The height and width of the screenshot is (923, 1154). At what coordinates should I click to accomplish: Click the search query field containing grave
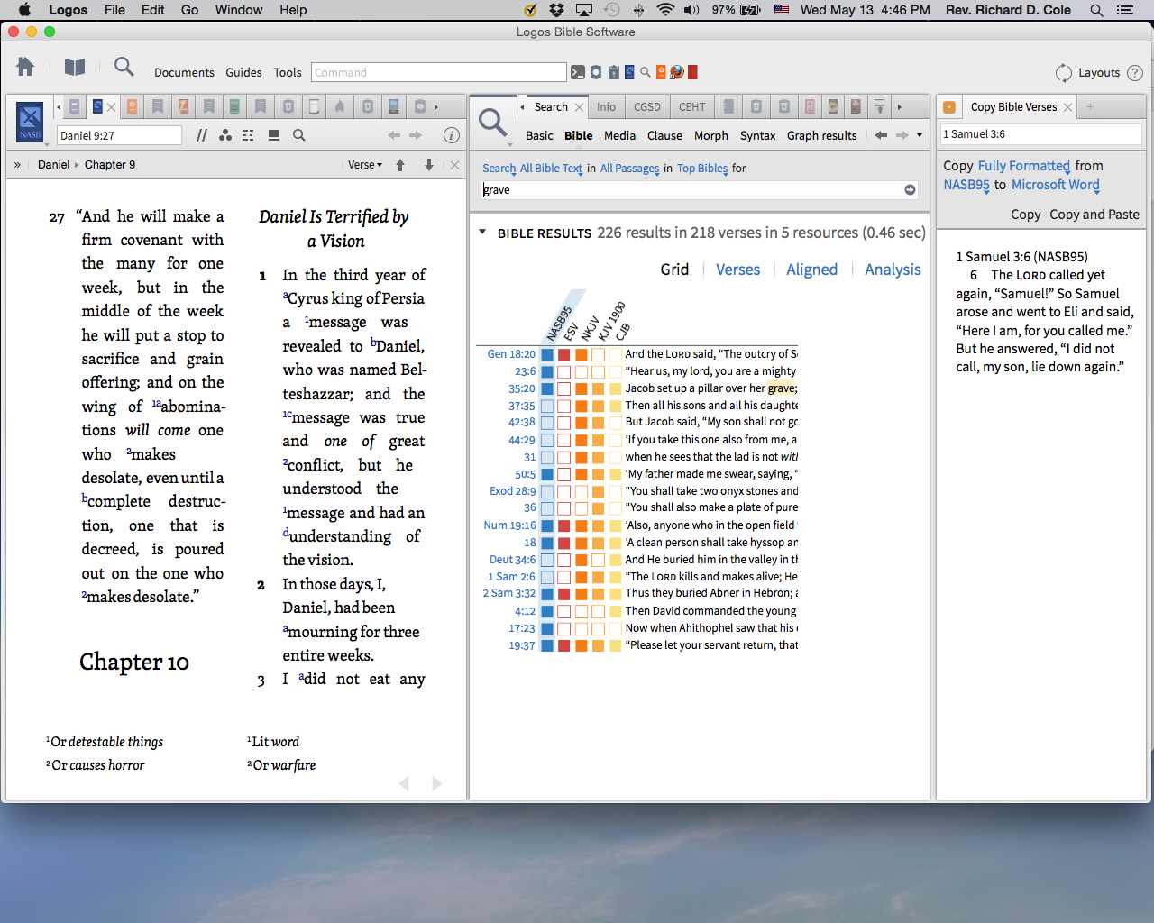[692, 189]
